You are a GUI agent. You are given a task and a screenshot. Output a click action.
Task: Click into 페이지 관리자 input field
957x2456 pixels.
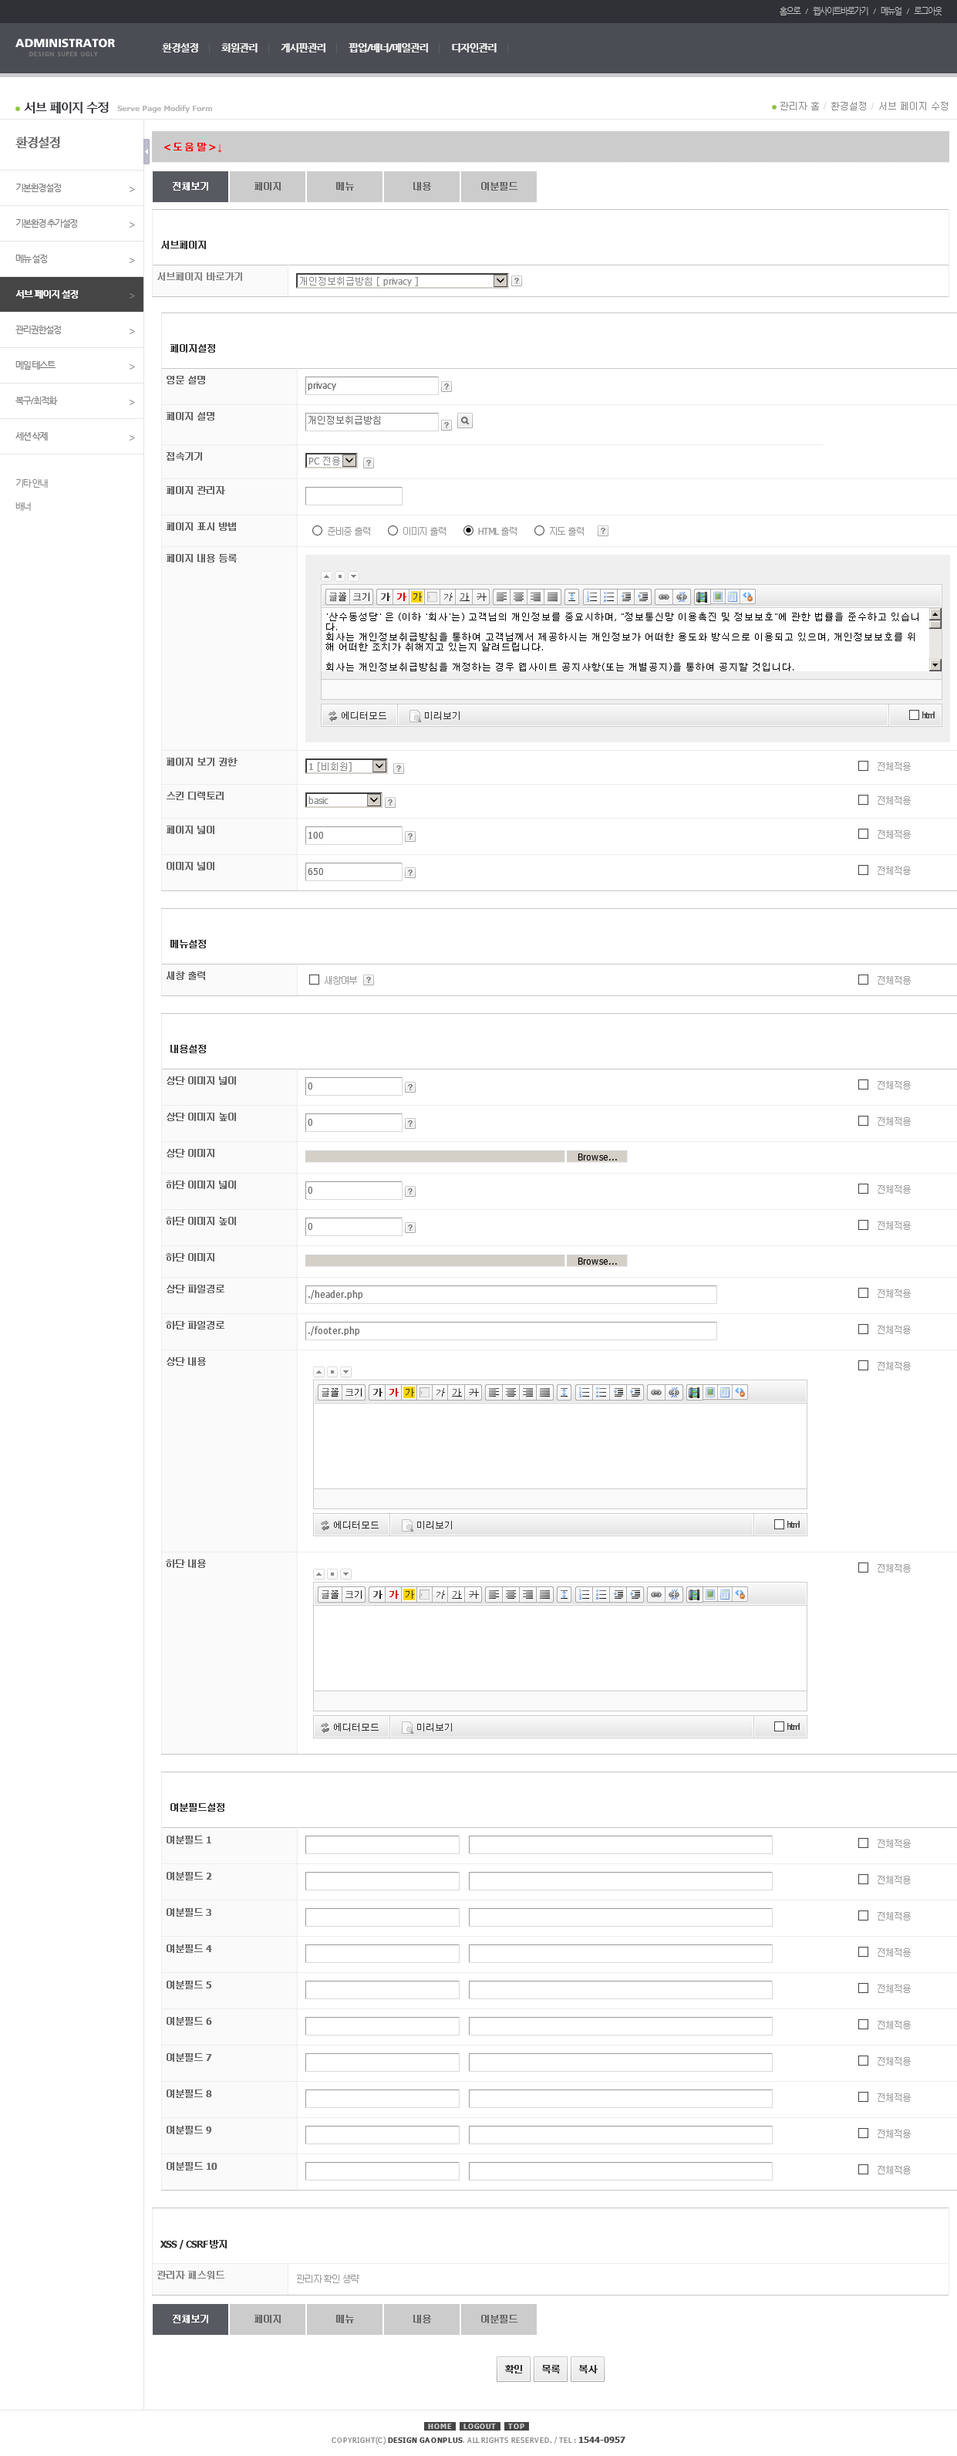click(x=354, y=496)
